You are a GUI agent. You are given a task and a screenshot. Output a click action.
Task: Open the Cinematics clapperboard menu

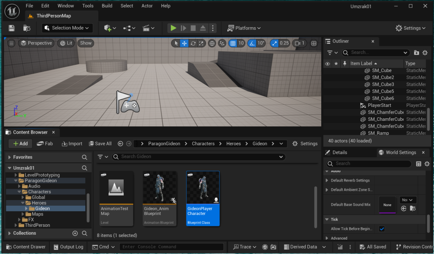(x=148, y=28)
